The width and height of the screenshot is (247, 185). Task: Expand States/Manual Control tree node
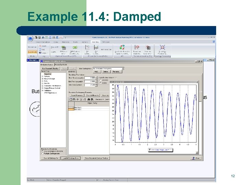43,88
